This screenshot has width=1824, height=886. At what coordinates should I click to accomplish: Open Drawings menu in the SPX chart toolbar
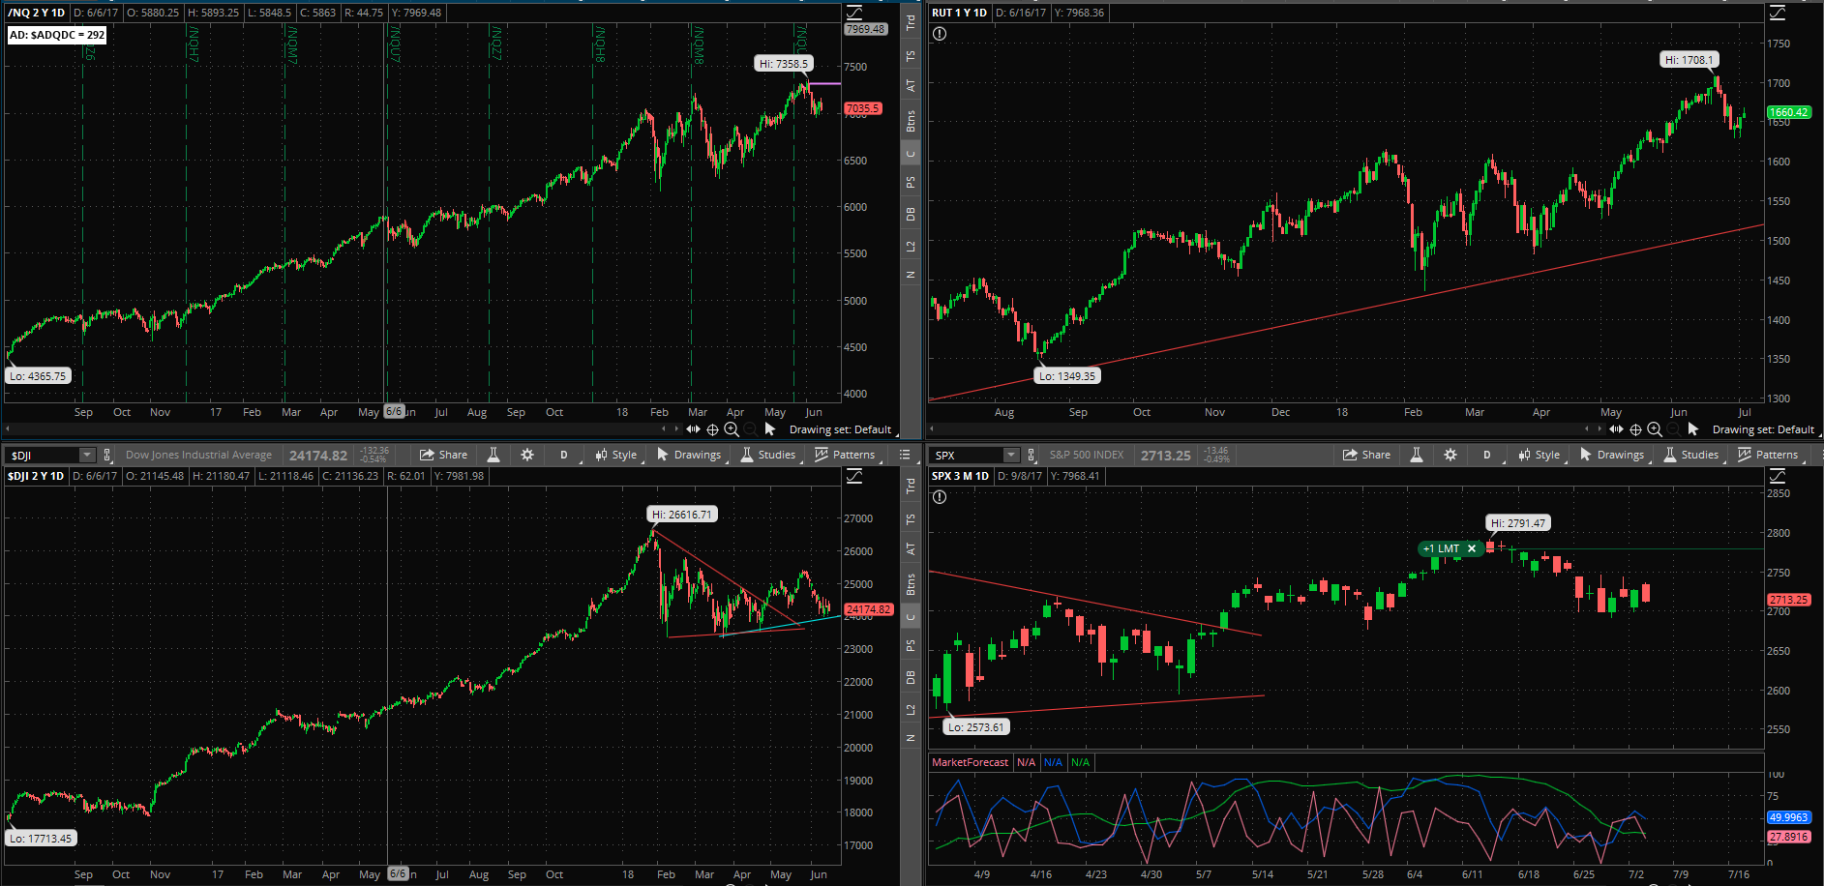[1612, 455]
